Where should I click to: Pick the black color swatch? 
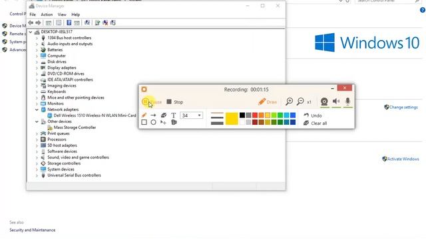242,115
